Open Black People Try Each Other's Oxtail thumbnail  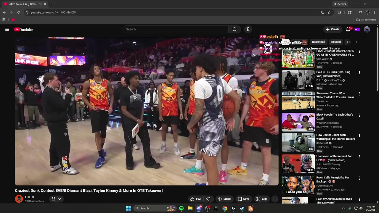coord(298,122)
